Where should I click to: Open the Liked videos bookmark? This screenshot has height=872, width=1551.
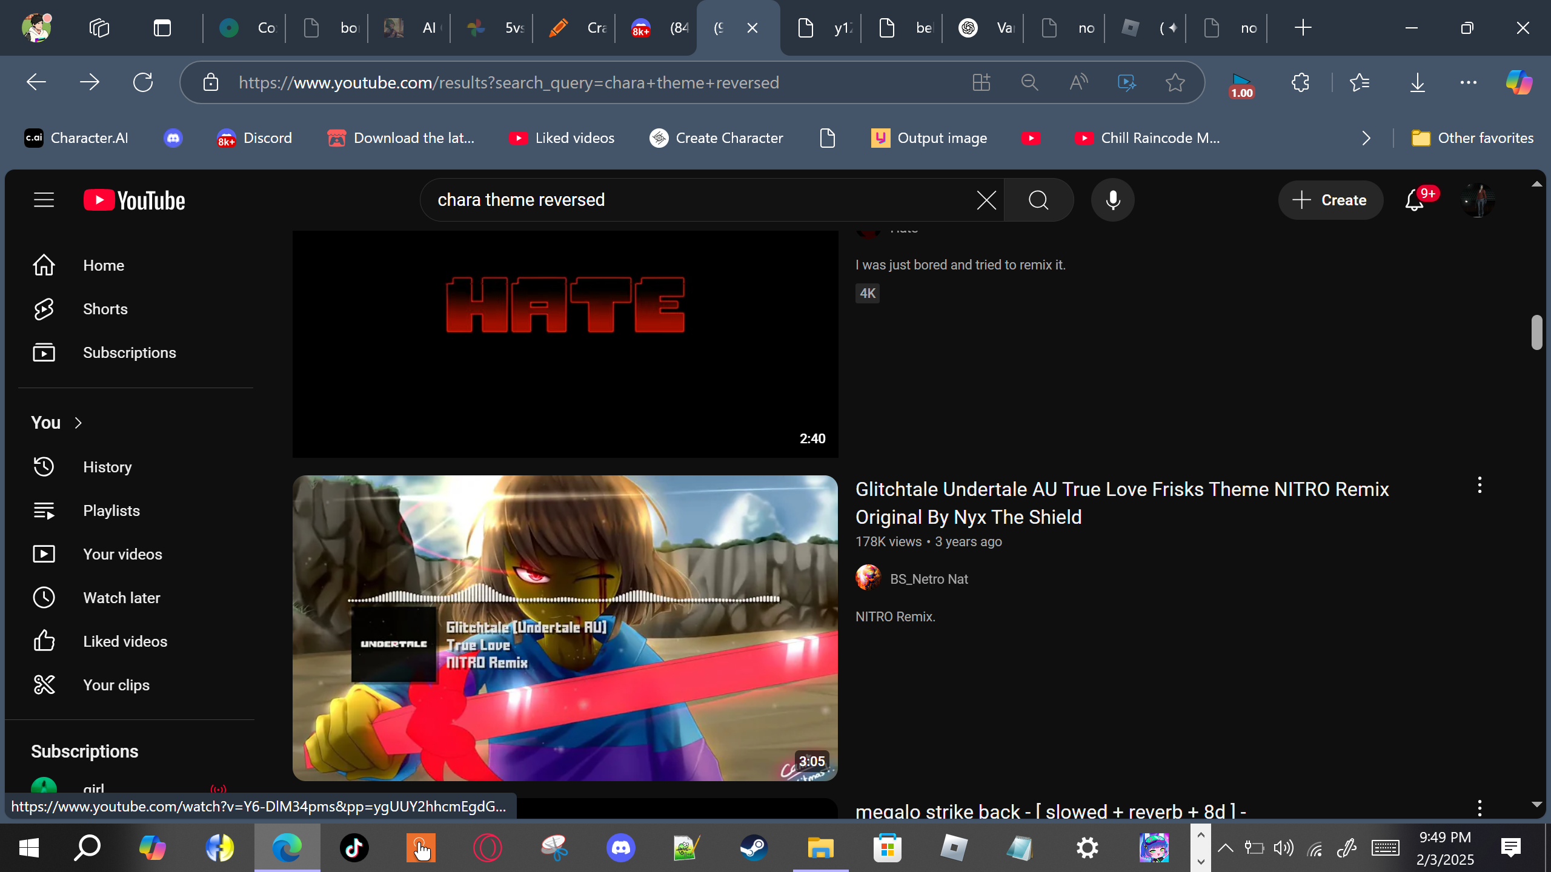point(562,138)
